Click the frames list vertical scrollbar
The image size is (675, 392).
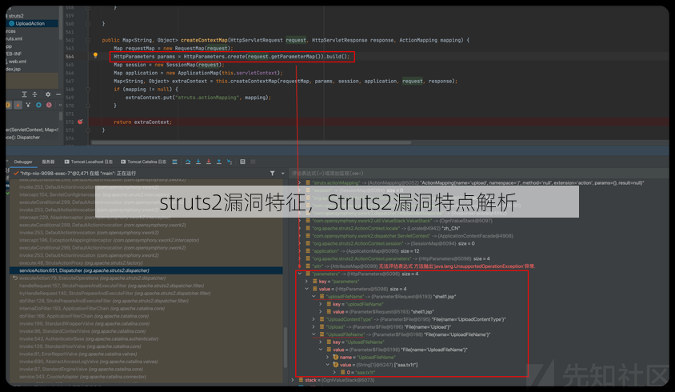[x=285, y=347]
